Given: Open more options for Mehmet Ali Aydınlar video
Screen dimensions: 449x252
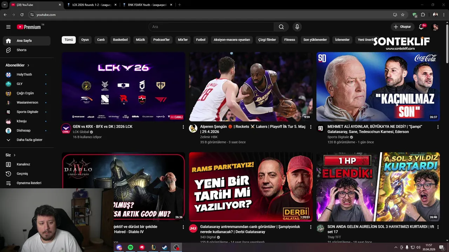Looking at the screenshot, I should pyautogui.click(x=438, y=127).
